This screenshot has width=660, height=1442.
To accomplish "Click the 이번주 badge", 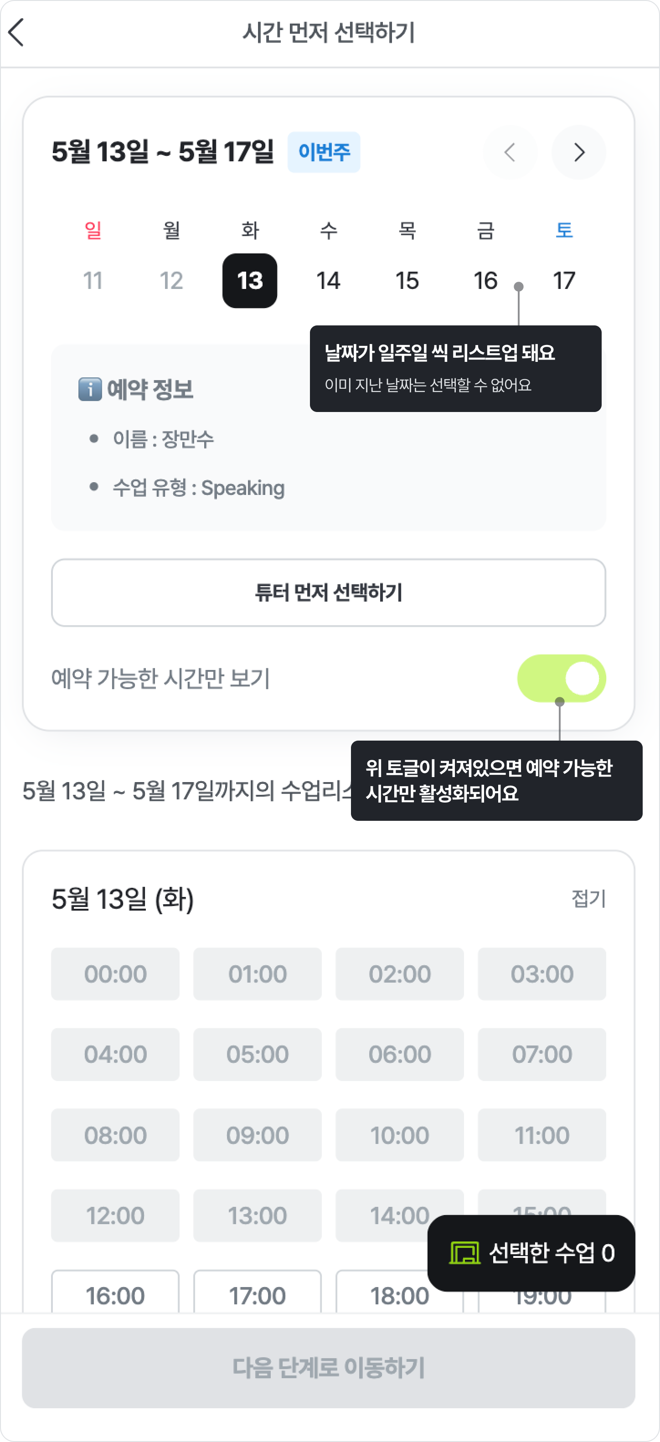I will (324, 152).
